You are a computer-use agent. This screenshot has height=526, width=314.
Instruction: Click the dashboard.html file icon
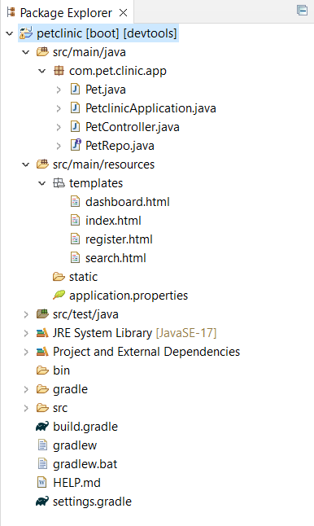click(75, 202)
